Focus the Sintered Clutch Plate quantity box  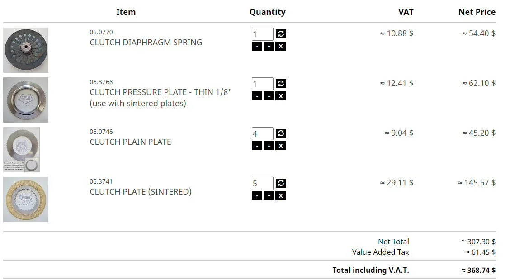(x=262, y=183)
